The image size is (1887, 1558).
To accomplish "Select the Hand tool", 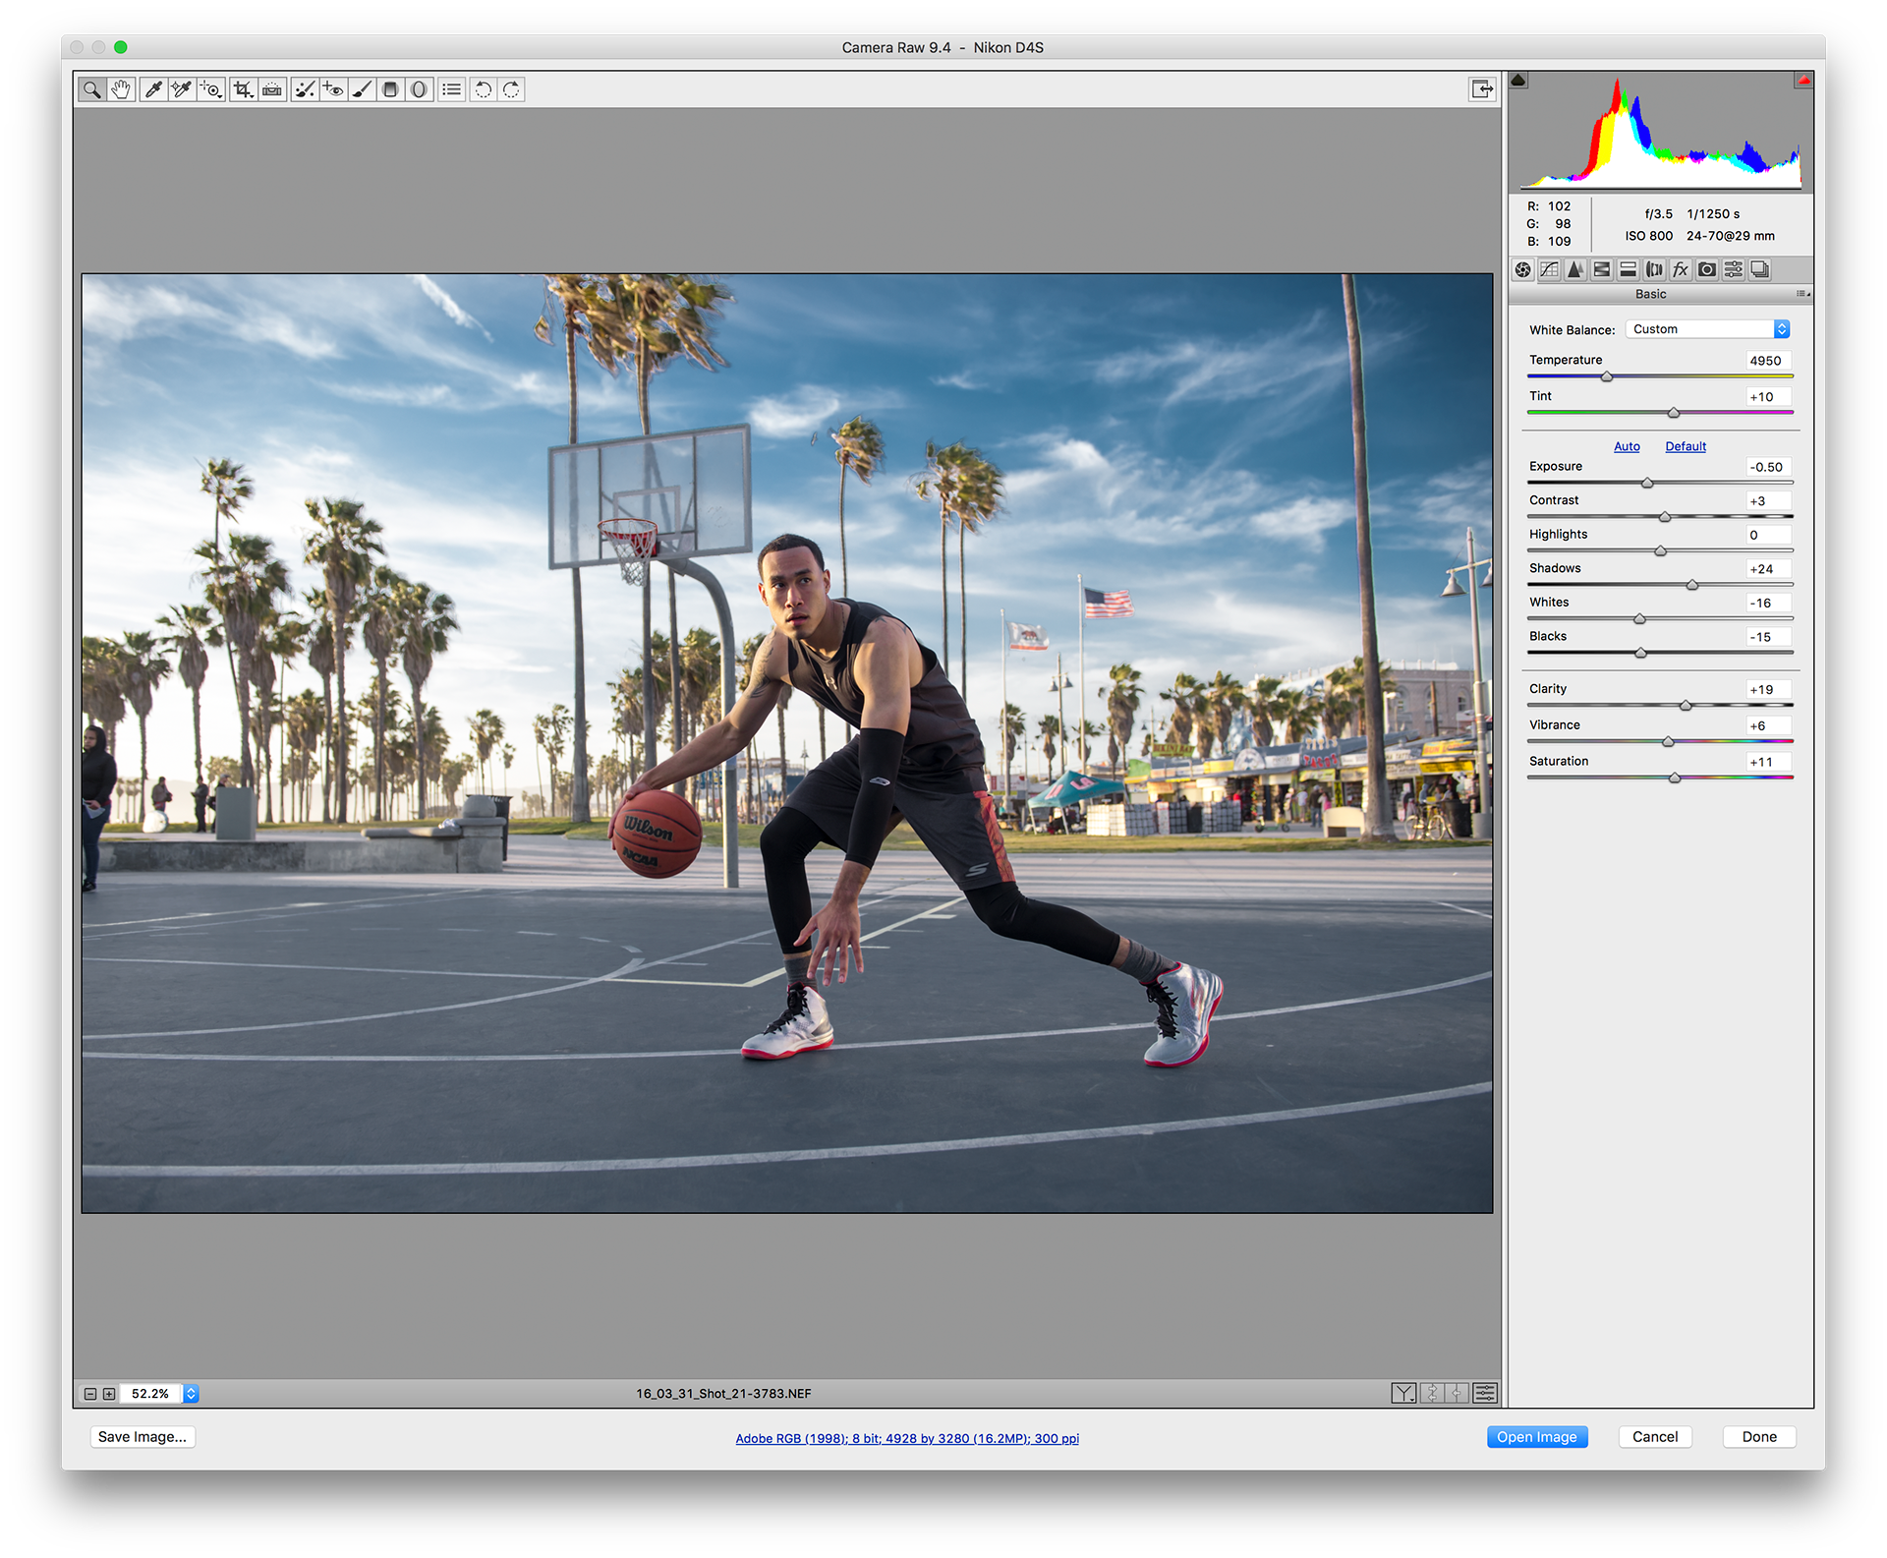I will (x=120, y=89).
